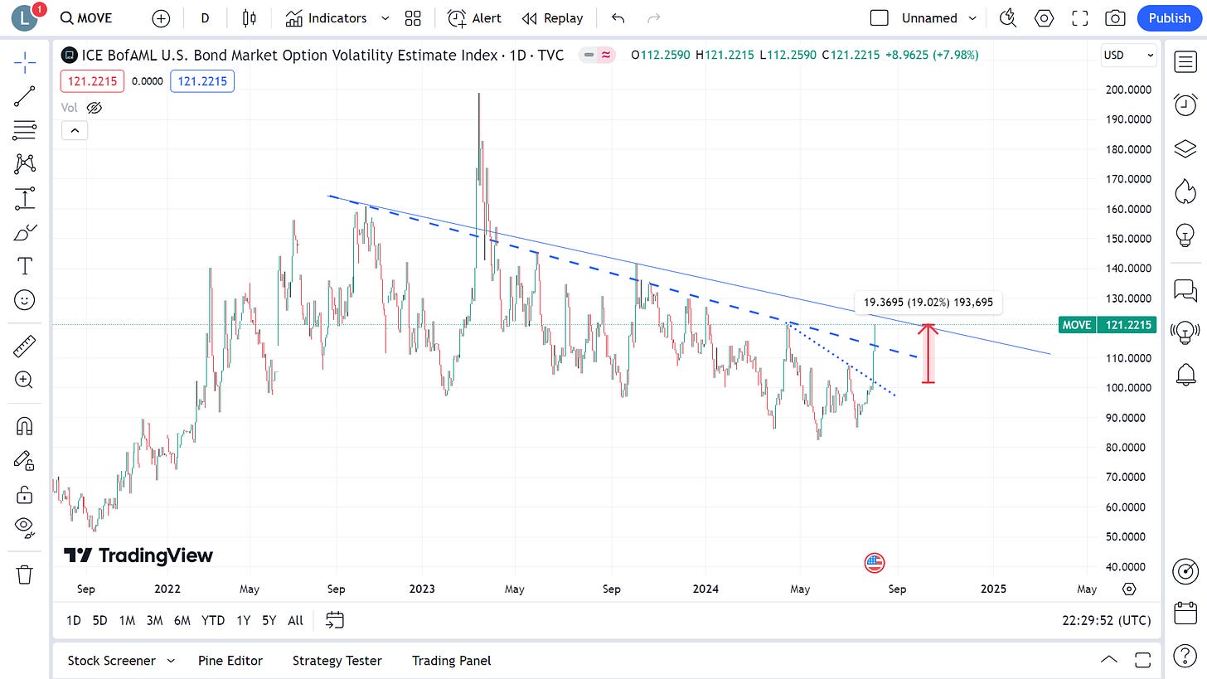The height and width of the screenshot is (679, 1207).
Task: Activate the zoom in tool
Action: pyautogui.click(x=25, y=380)
